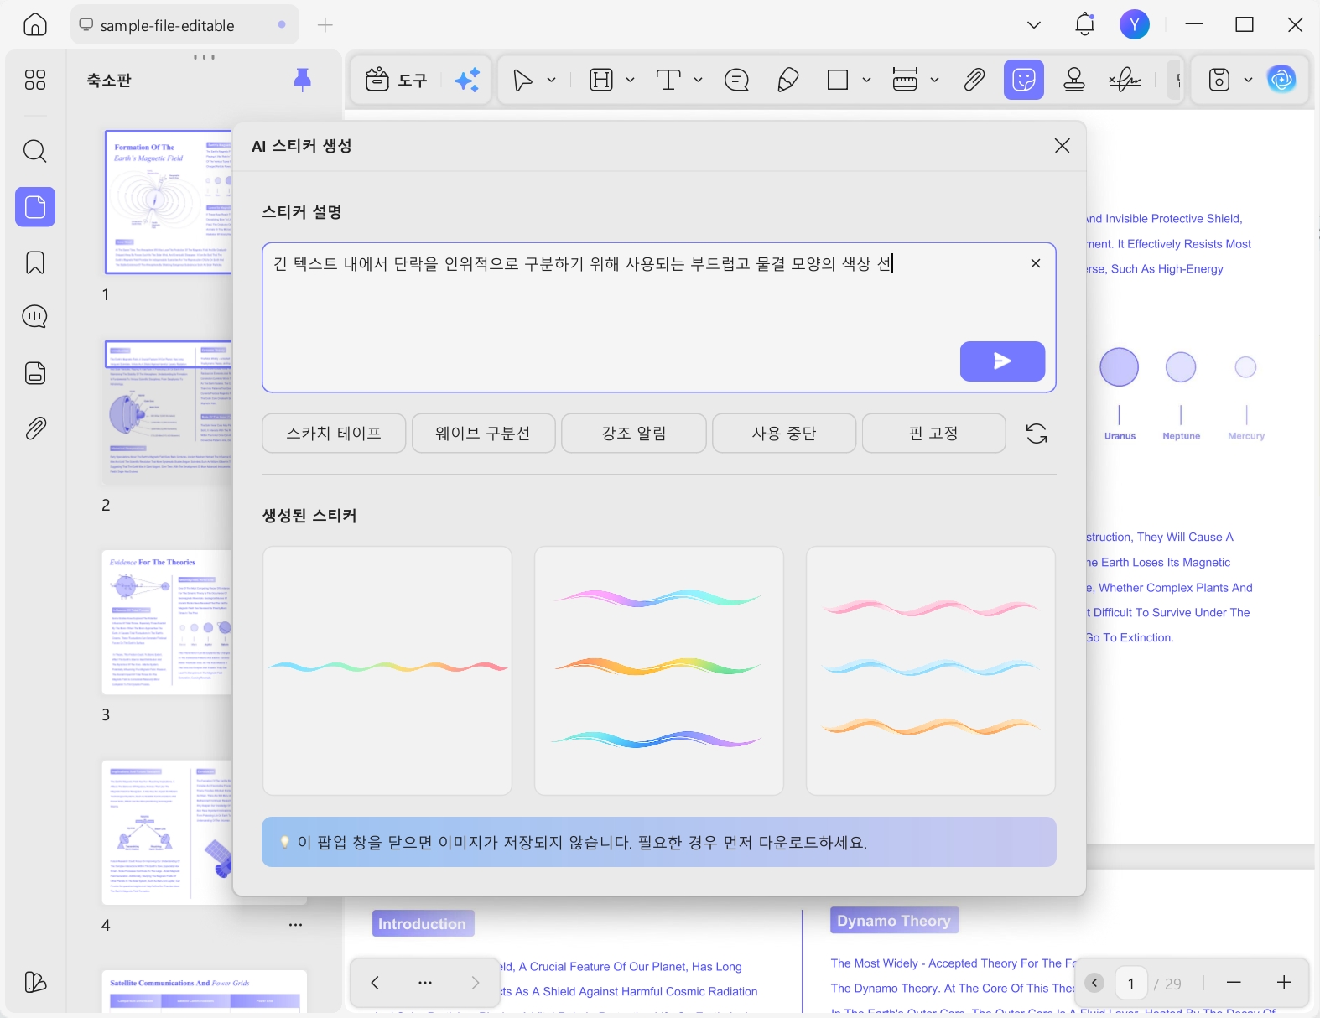The height and width of the screenshot is (1018, 1320).
Task: Expand the tab list chevron in title bar
Action: pos(1034,25)
